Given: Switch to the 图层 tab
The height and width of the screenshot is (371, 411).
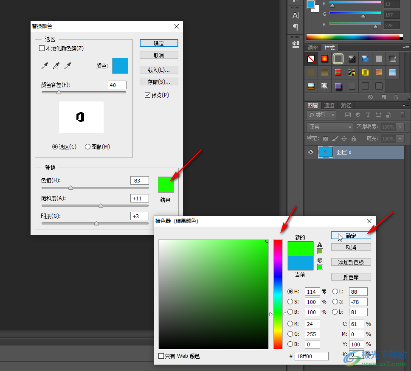Looking at the screenshot, I should pyautogui.click(x=312, y=105).
